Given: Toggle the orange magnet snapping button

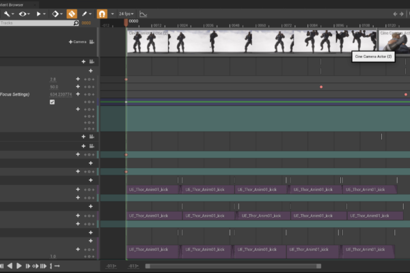Looking at the screenshot, I should click(x=102, y=14).
